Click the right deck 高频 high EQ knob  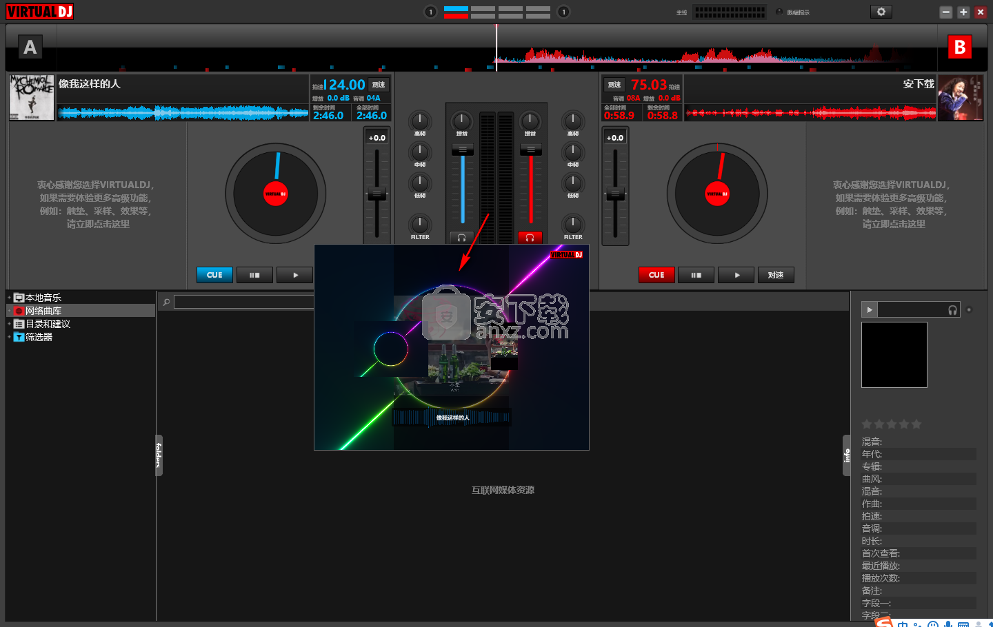[573, 121]
